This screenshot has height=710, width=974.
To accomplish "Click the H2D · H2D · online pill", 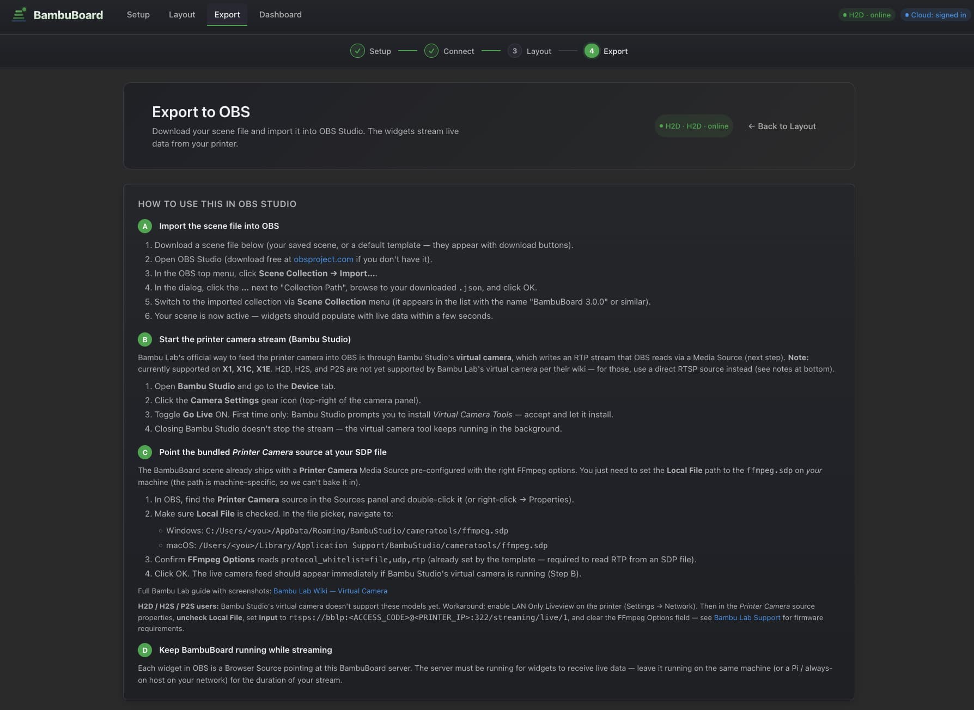I will (x=693, y=126).
